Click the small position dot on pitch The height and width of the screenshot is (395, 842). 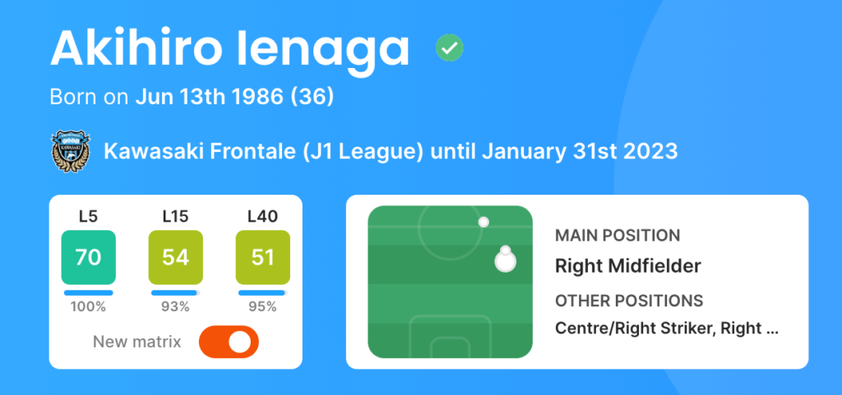click(x=483, y=222)
